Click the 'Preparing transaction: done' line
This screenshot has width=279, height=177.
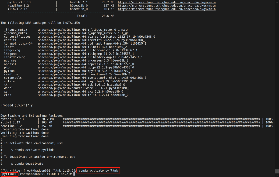click(24, 129)
